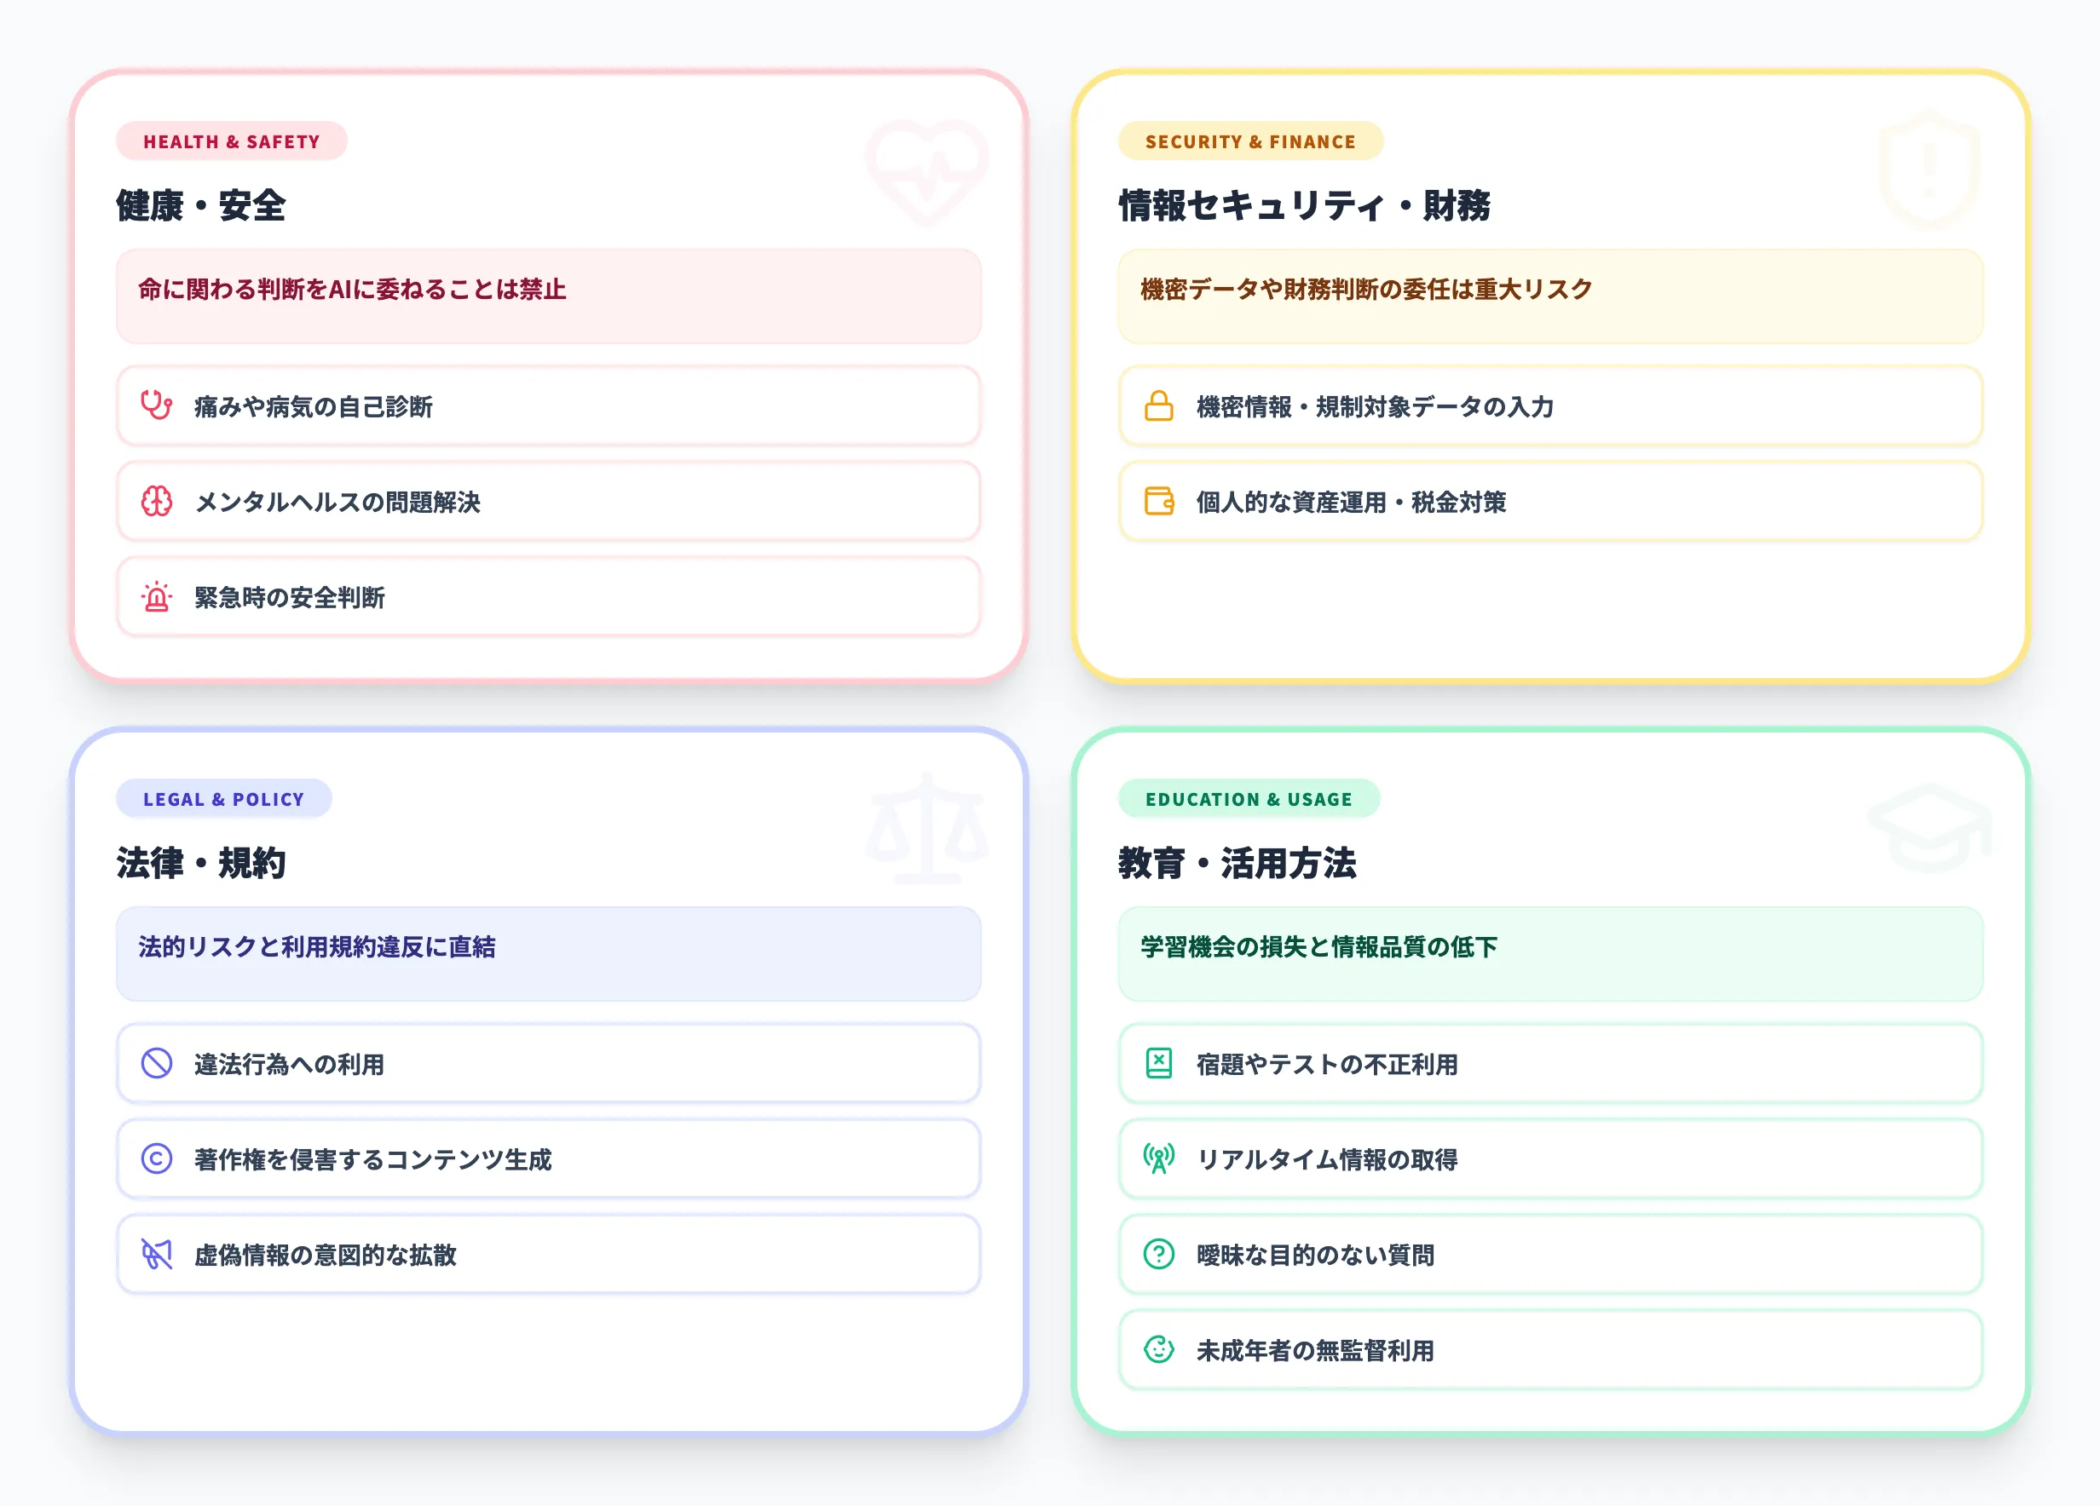Viewport: 2100px width, 1506px height.
Task: Click the antenna icon beside リアルタイム情報の取得
Action: (x=1158, y=1159)
